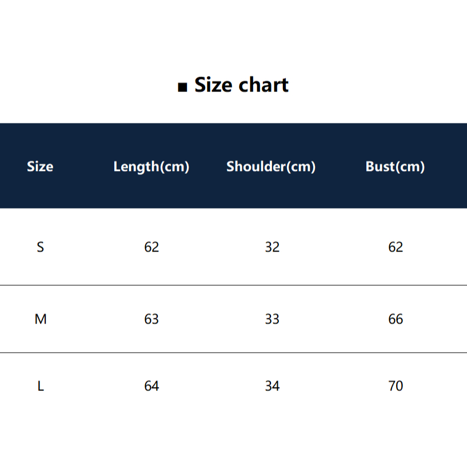Click shoulder value 32 for size S

tap(272, 247)
